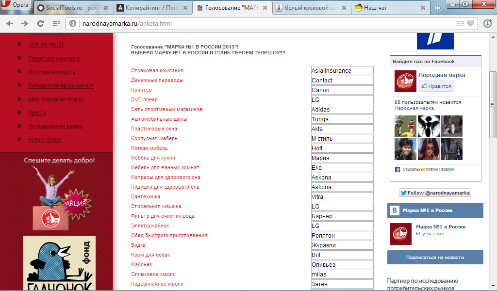Click the Opera menu button
497x291 pixels.
(x=16, y=4)
